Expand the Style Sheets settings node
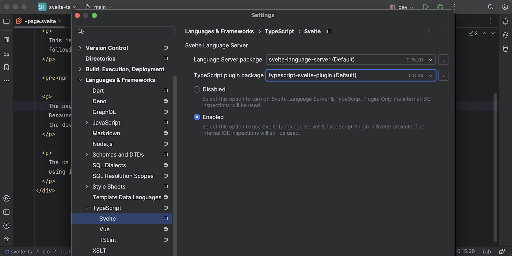 (87, 187)
